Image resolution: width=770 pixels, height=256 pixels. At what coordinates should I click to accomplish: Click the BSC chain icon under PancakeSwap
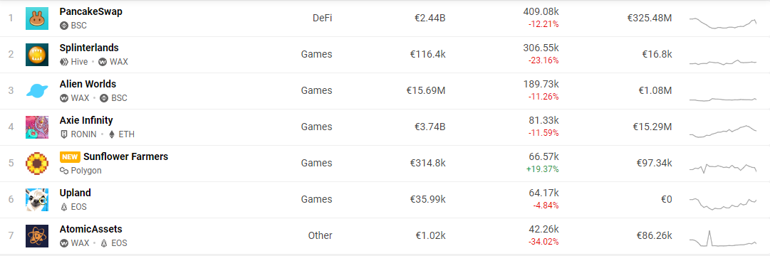pyautogui.click(x=63, y=26)
